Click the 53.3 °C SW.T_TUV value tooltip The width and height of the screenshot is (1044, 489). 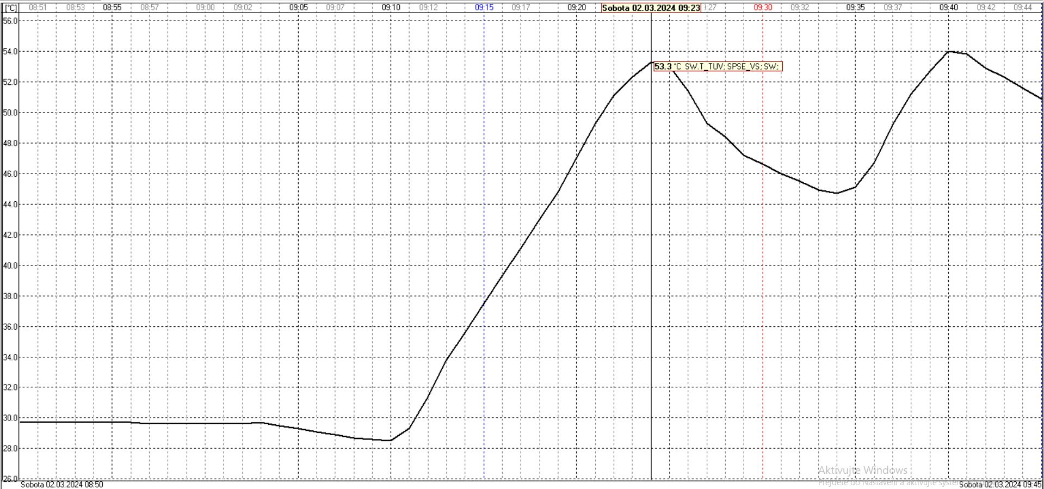pyautogui.click(x=718, y=66)
